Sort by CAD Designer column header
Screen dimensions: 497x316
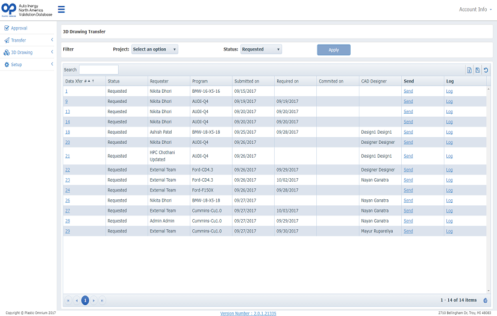pos(380,81)
